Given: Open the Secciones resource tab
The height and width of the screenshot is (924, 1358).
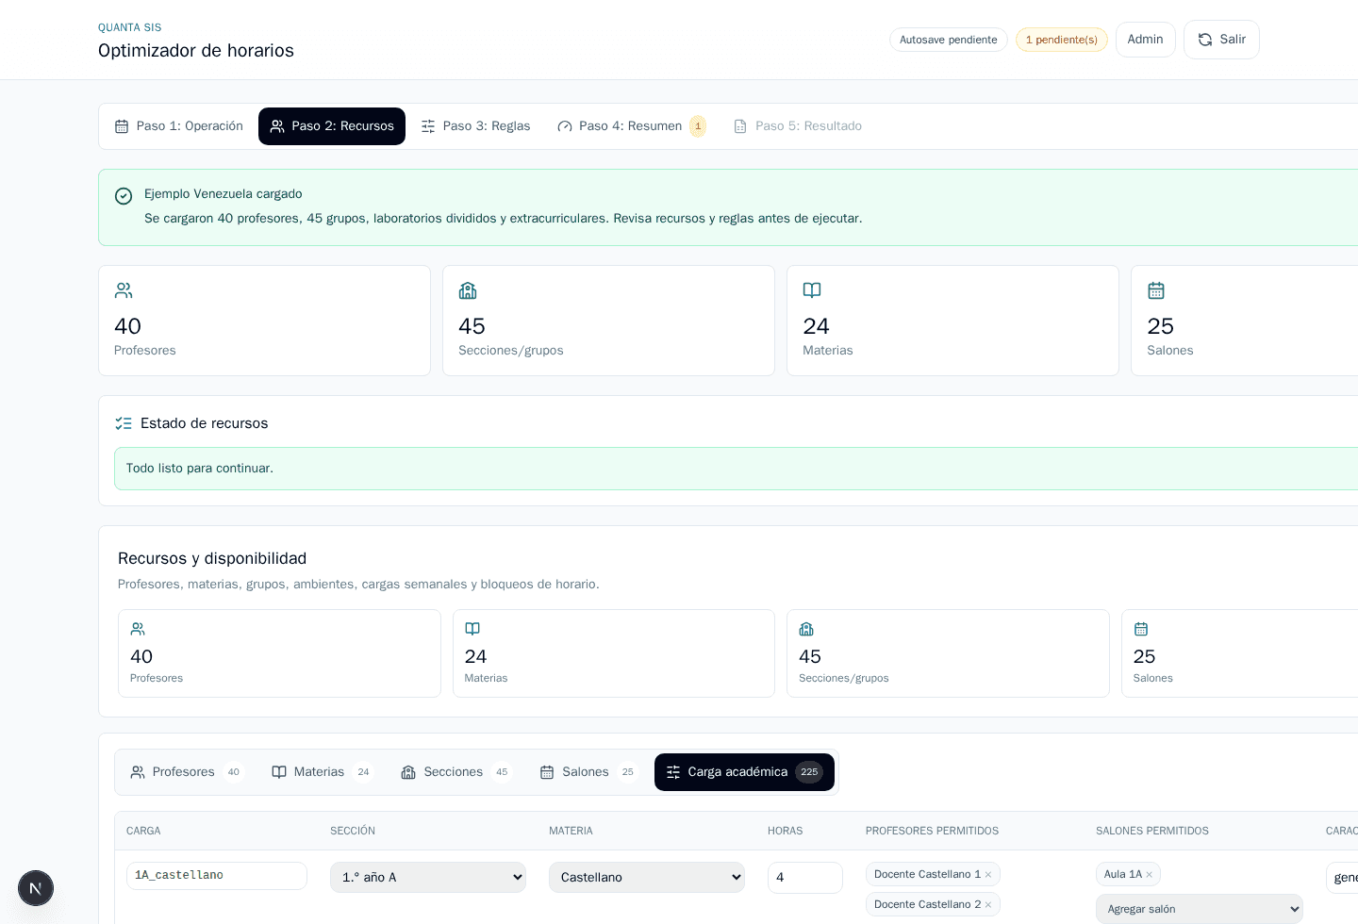Looking at the screenshot, I should pyautogui.click(x=456, y=772).
